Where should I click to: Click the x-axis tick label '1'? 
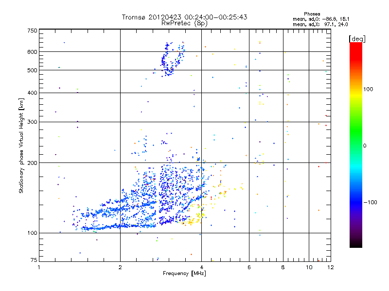(x=39, y=268)
